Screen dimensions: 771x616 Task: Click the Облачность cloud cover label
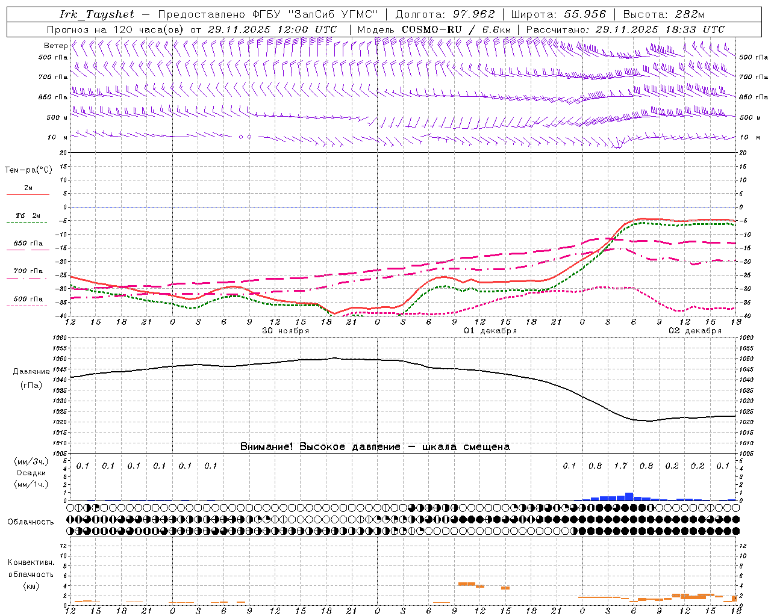tap(31, 522)
